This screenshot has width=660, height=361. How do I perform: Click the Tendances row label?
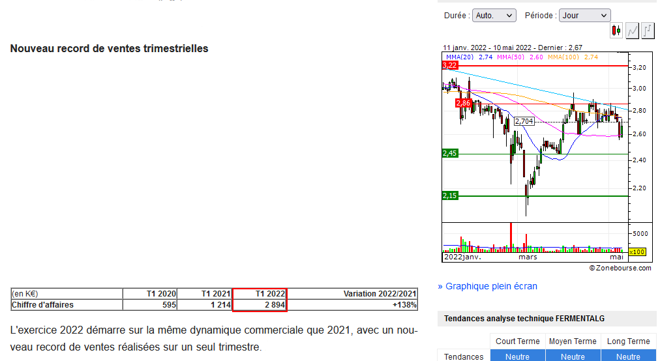pyautogui.click(x=464, y=356)
